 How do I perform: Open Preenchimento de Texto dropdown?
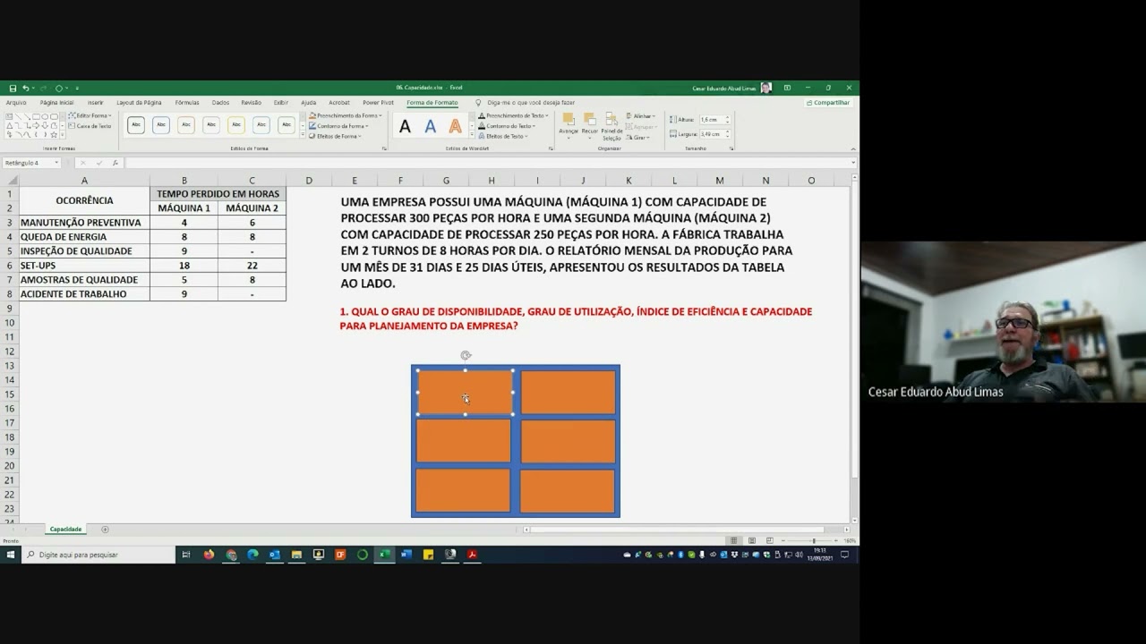click(x=514, y=115)
